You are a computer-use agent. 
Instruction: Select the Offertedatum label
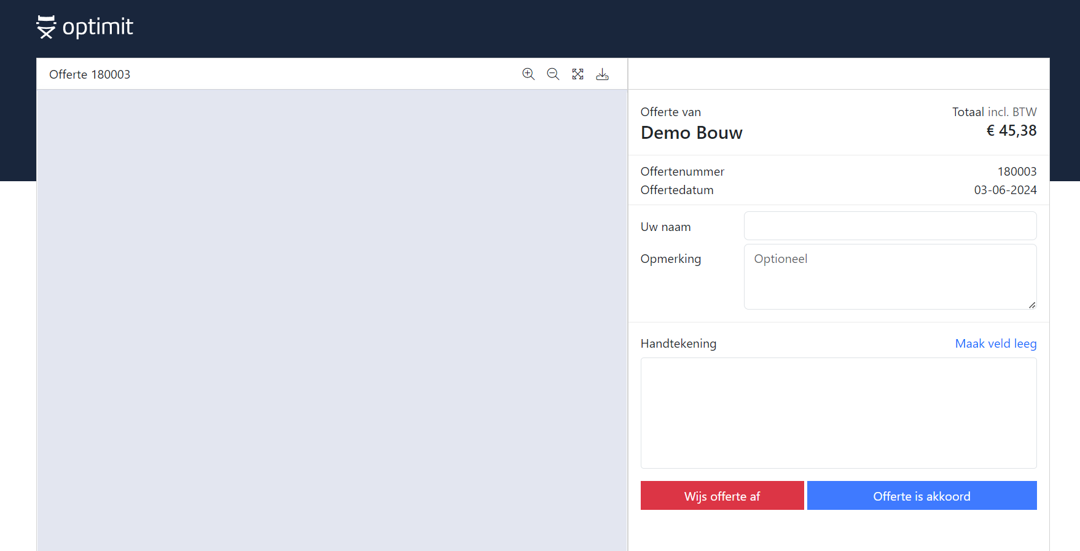click(x=677, y=190)
